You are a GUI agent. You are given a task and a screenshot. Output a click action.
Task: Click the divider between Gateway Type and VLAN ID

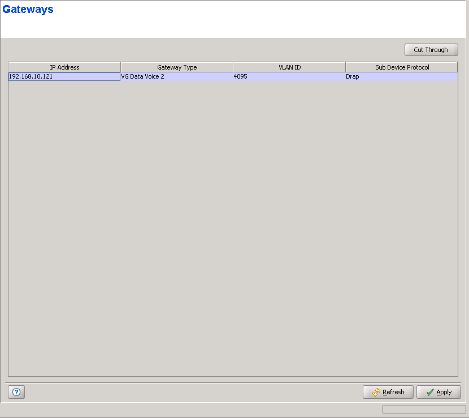[x=233, y=67]
